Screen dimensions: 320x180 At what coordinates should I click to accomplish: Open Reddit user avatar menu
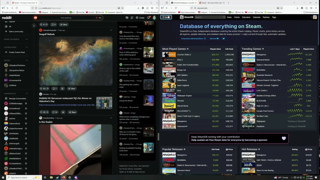pyautogui.click(x=154, y=18)
